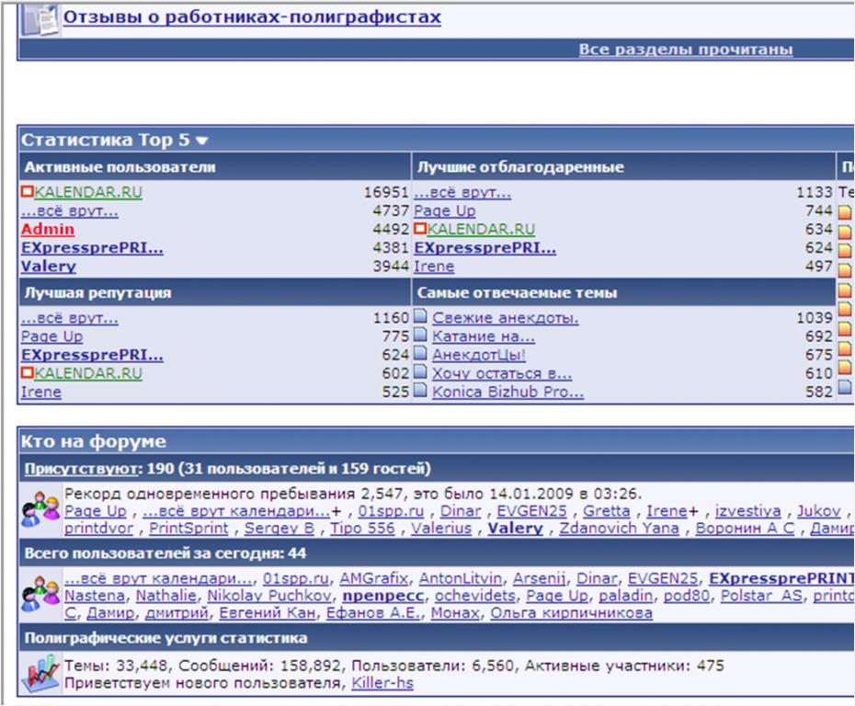Click the Page Up link in Лучшие отблагодаренные
The height and width of the screenshot is (706, 855).
click(x=444, y=211)
